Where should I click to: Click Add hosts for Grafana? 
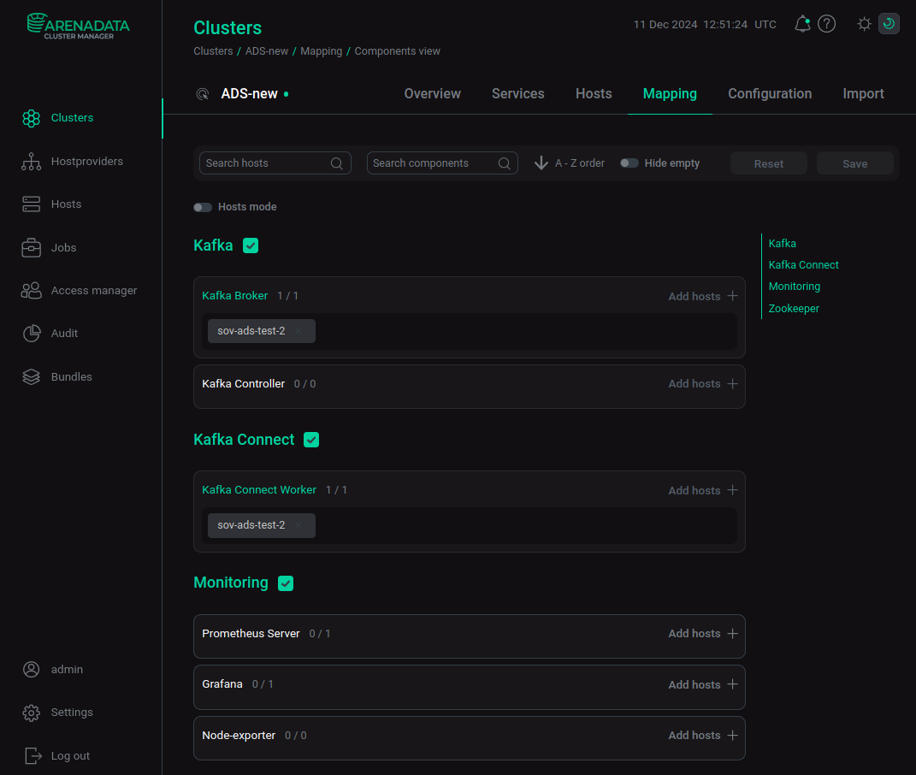(694, 684)
